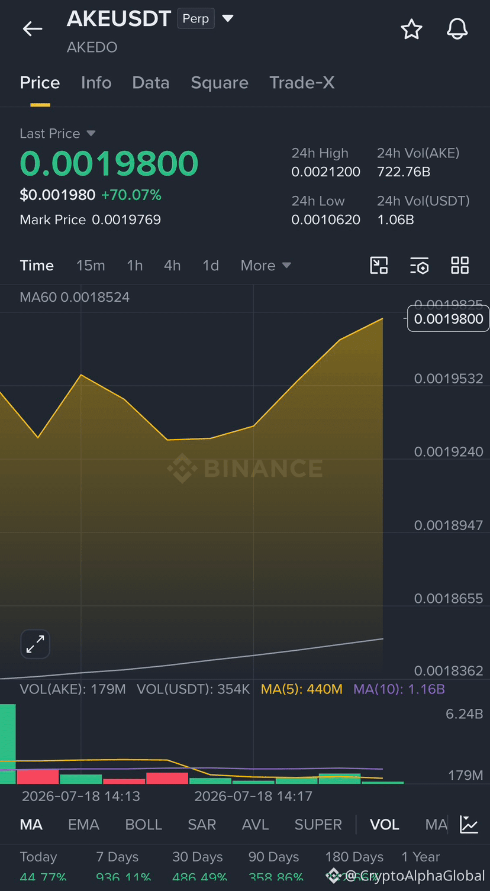Add AKEUSDT to favorites with star icon

(411, 29)
